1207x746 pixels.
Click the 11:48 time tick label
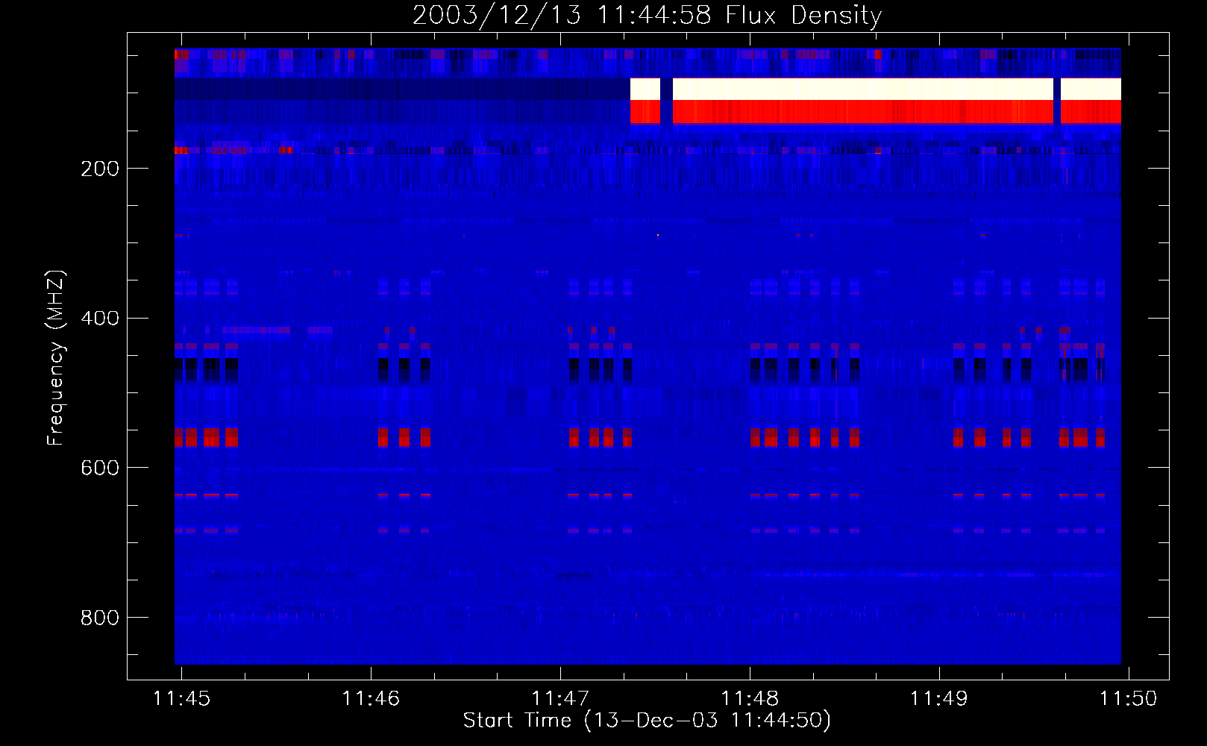(750, 698)
